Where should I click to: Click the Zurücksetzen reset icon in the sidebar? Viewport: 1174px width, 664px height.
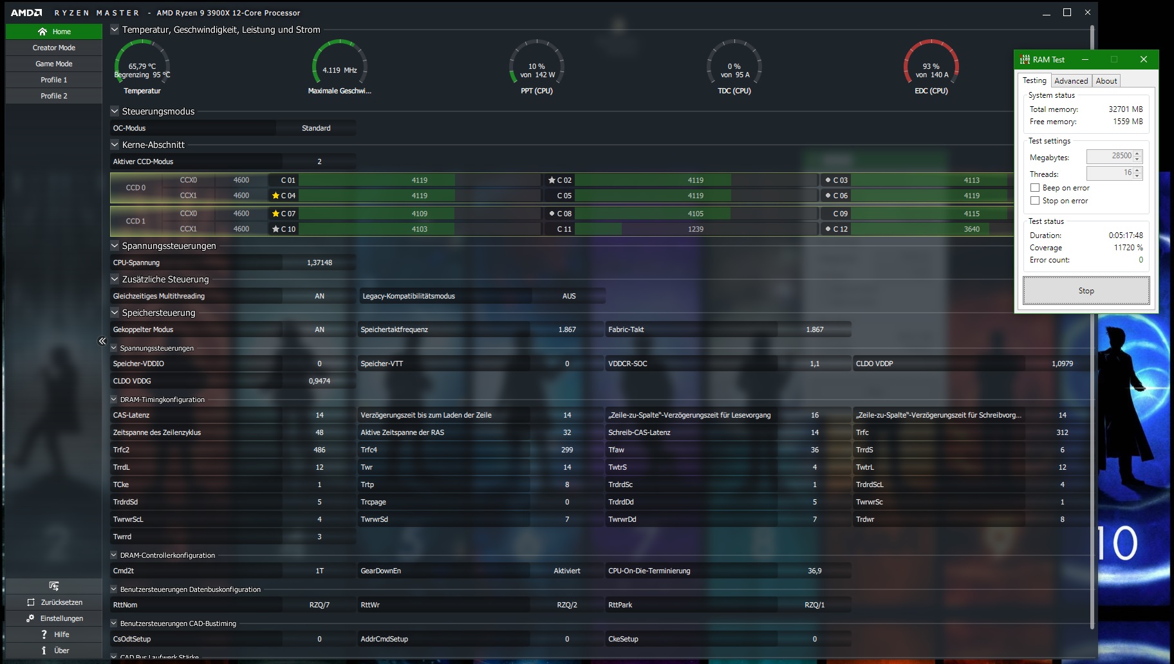pyautogui.click(x=30, y=602)
